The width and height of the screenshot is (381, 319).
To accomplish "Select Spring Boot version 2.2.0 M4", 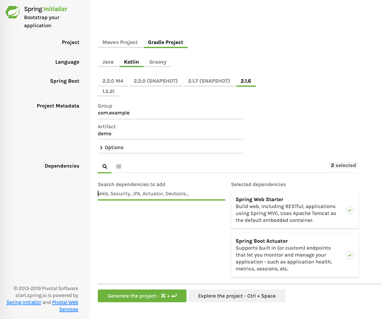I will 113,81.
